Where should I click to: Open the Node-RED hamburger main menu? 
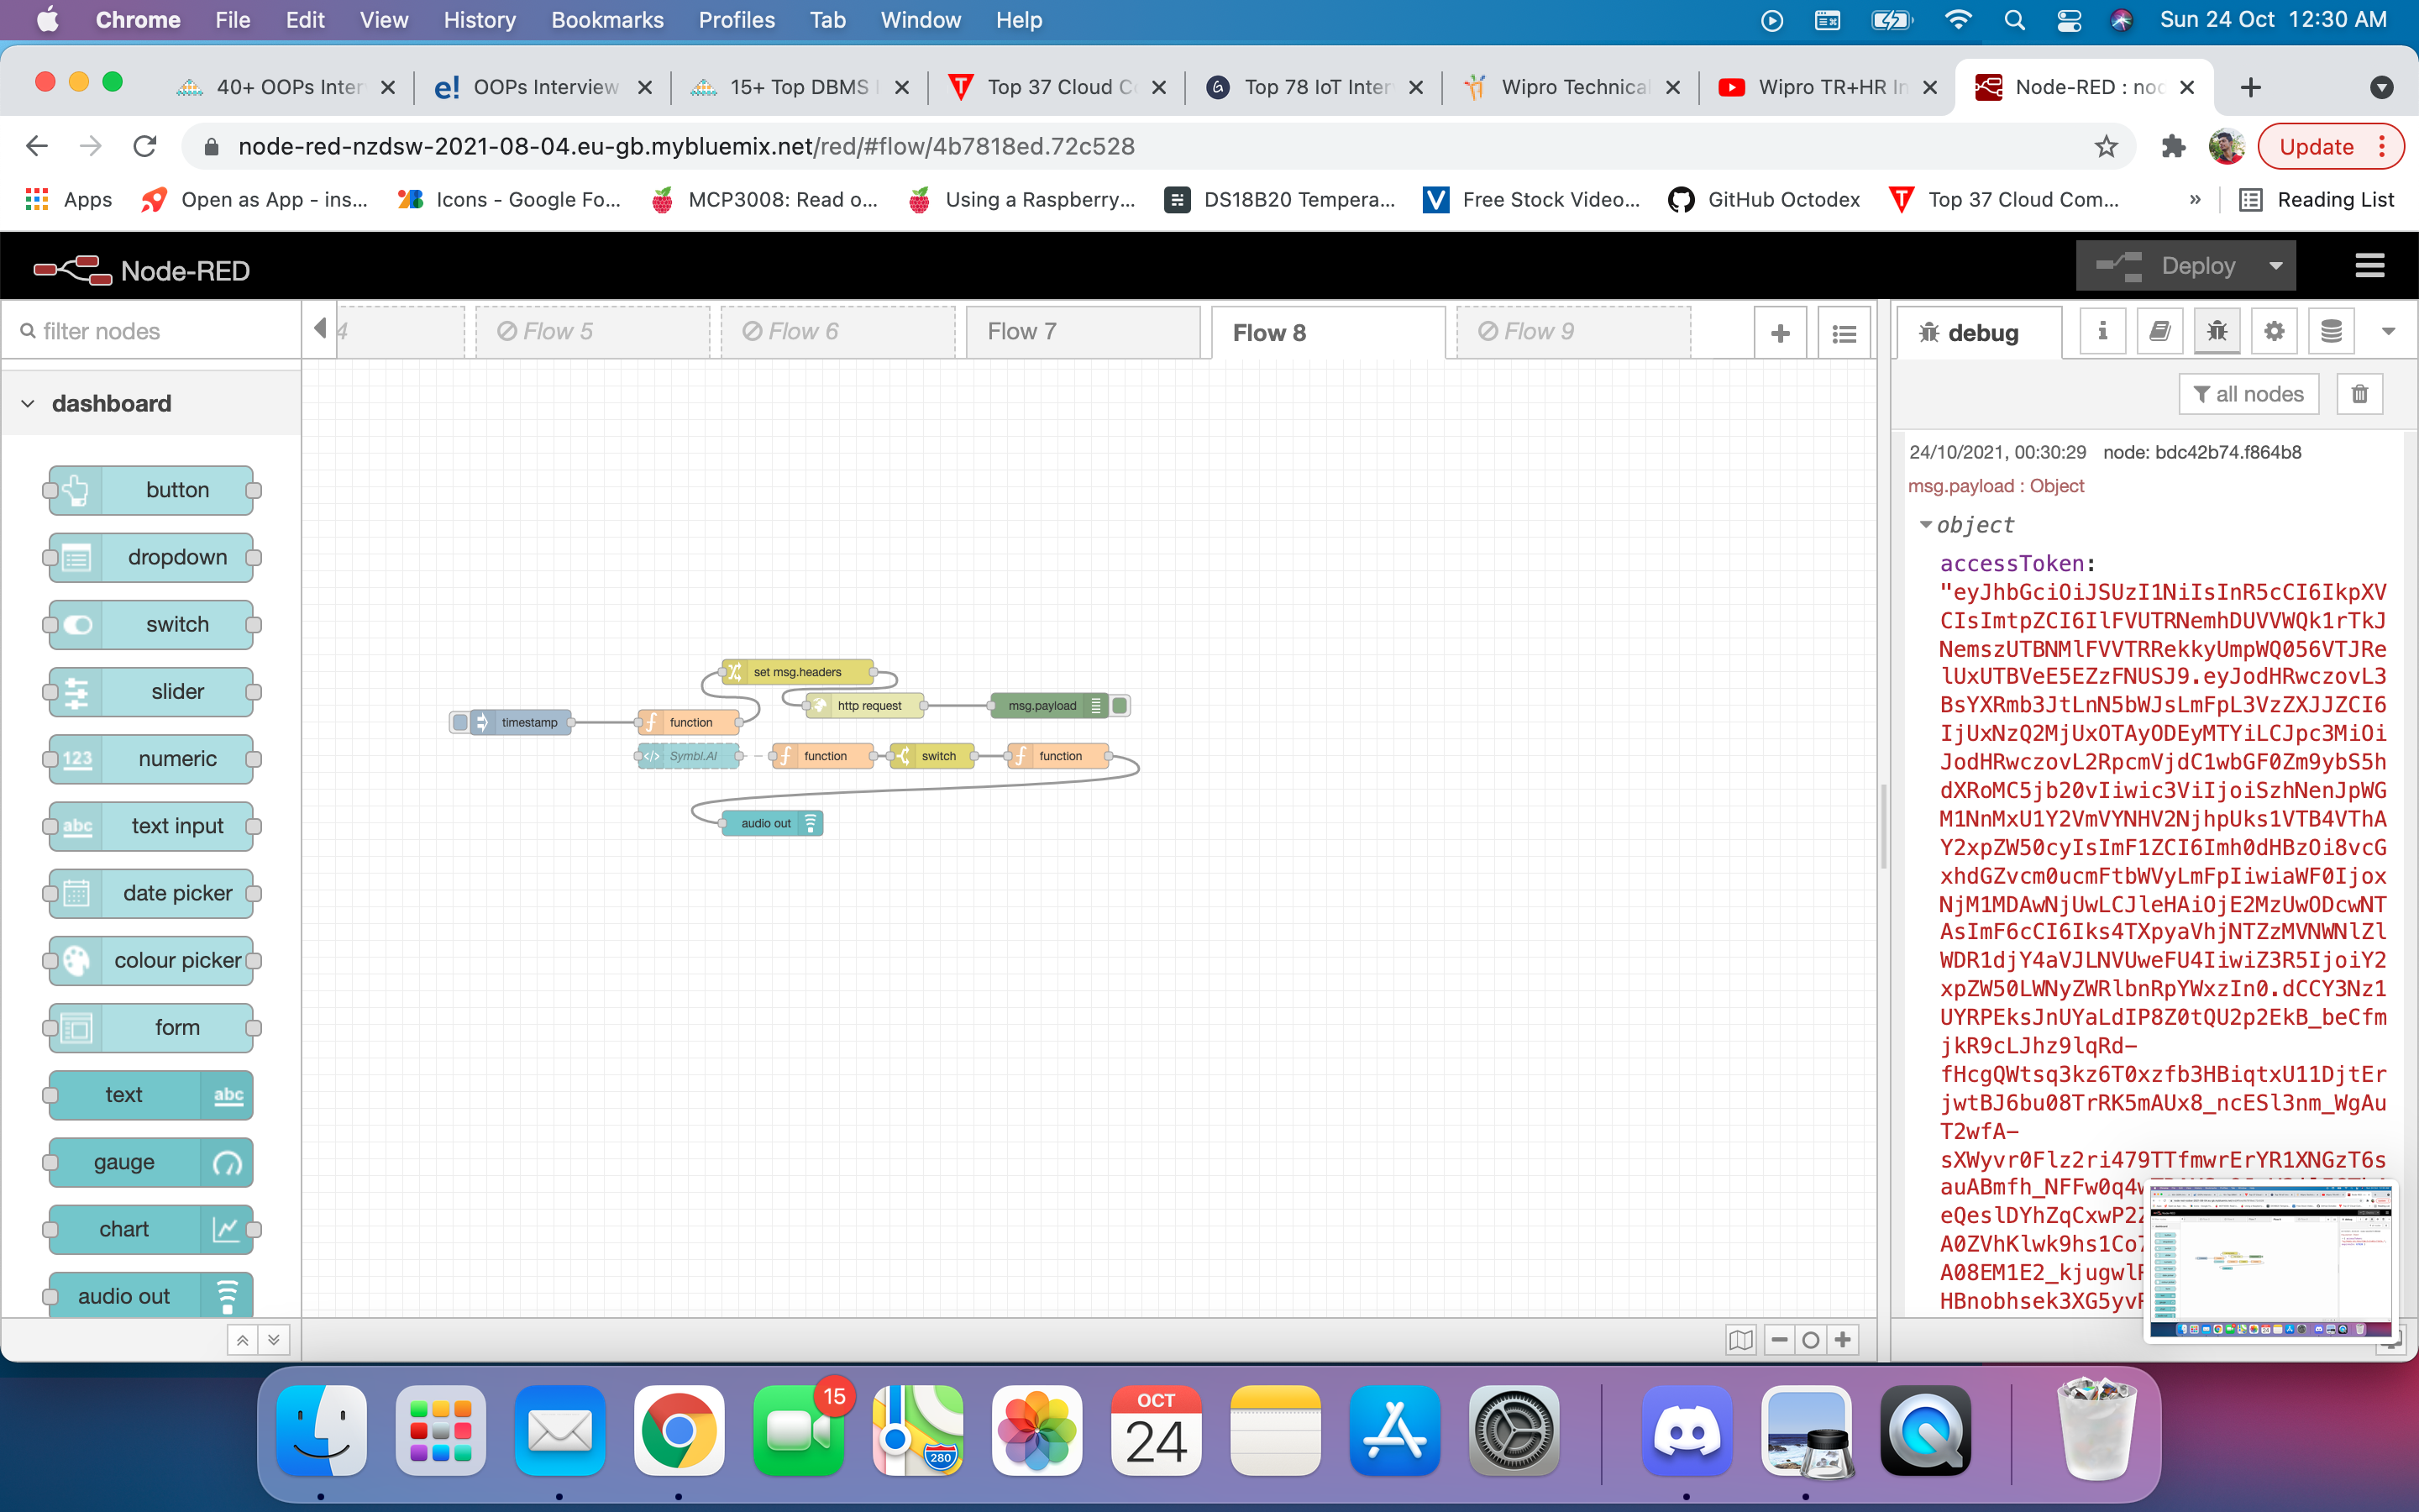click(2370, 266)
